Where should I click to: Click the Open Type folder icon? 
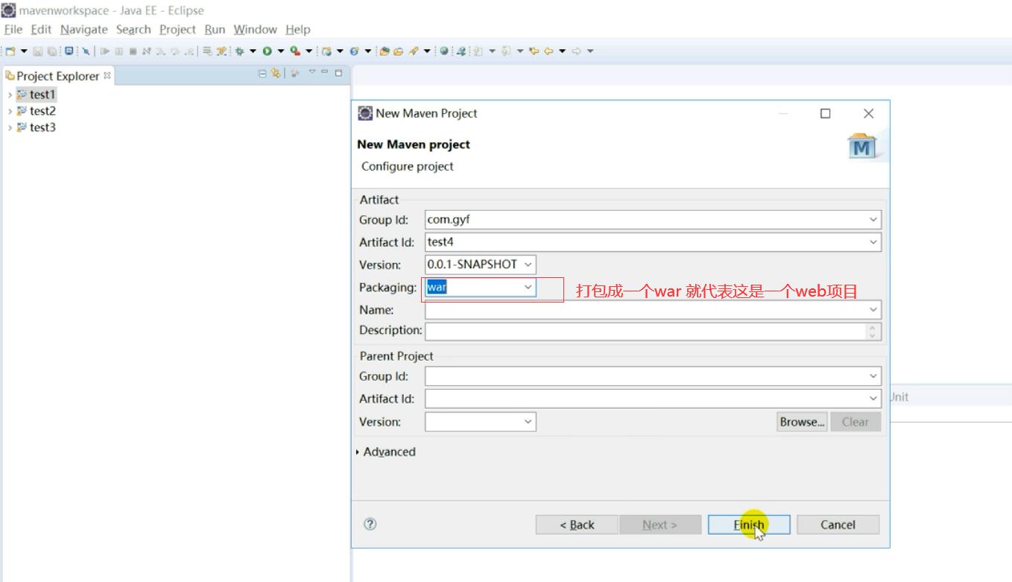(x=384, y=51)
